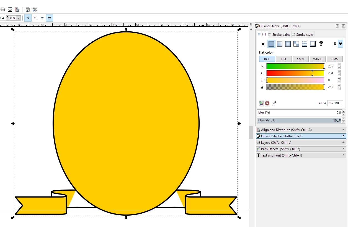Image resolution: width=348 pixels, height=227 pixels.
Task: Click the Wheel color mode button
Action: click(318, 59)
